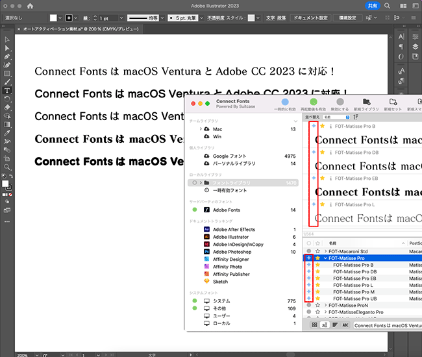Screen dimensions: 422x357
Task: Select the Zoom tool in left toolbar
Action: [x=7, y=167]
